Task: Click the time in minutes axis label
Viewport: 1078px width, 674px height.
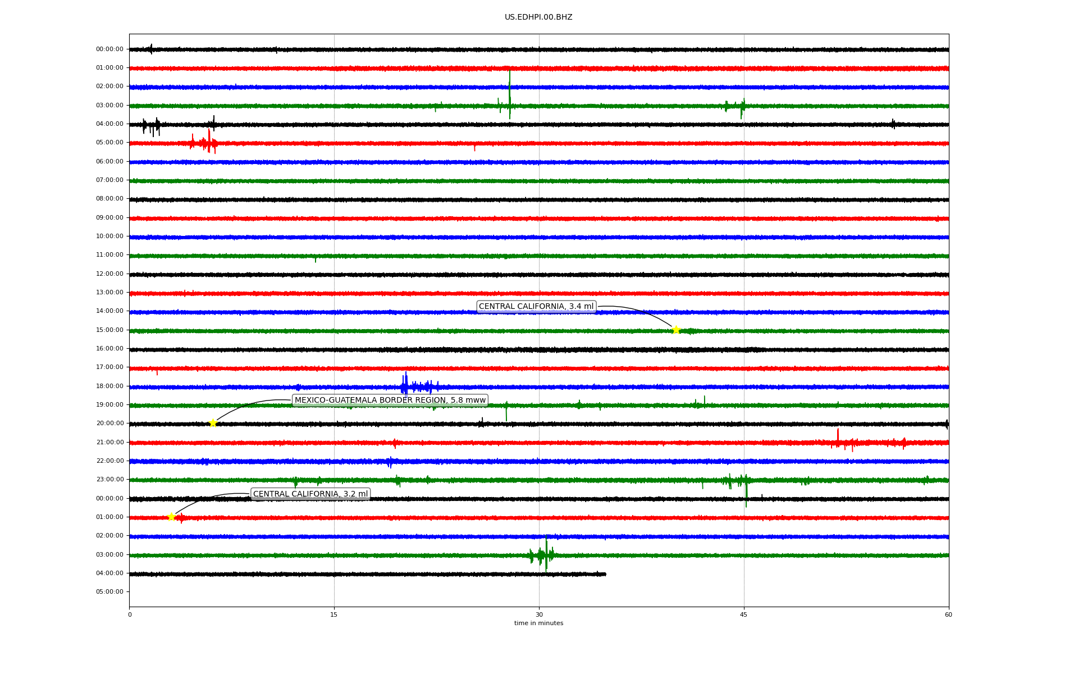Action: tap(538, 623)
